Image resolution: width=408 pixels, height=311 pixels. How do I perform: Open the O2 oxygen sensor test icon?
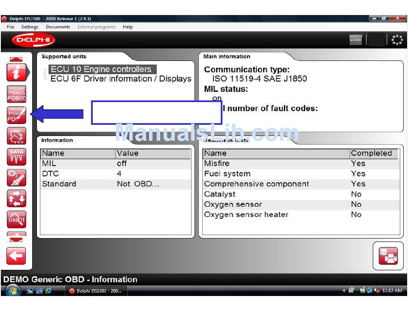[16, 178]
